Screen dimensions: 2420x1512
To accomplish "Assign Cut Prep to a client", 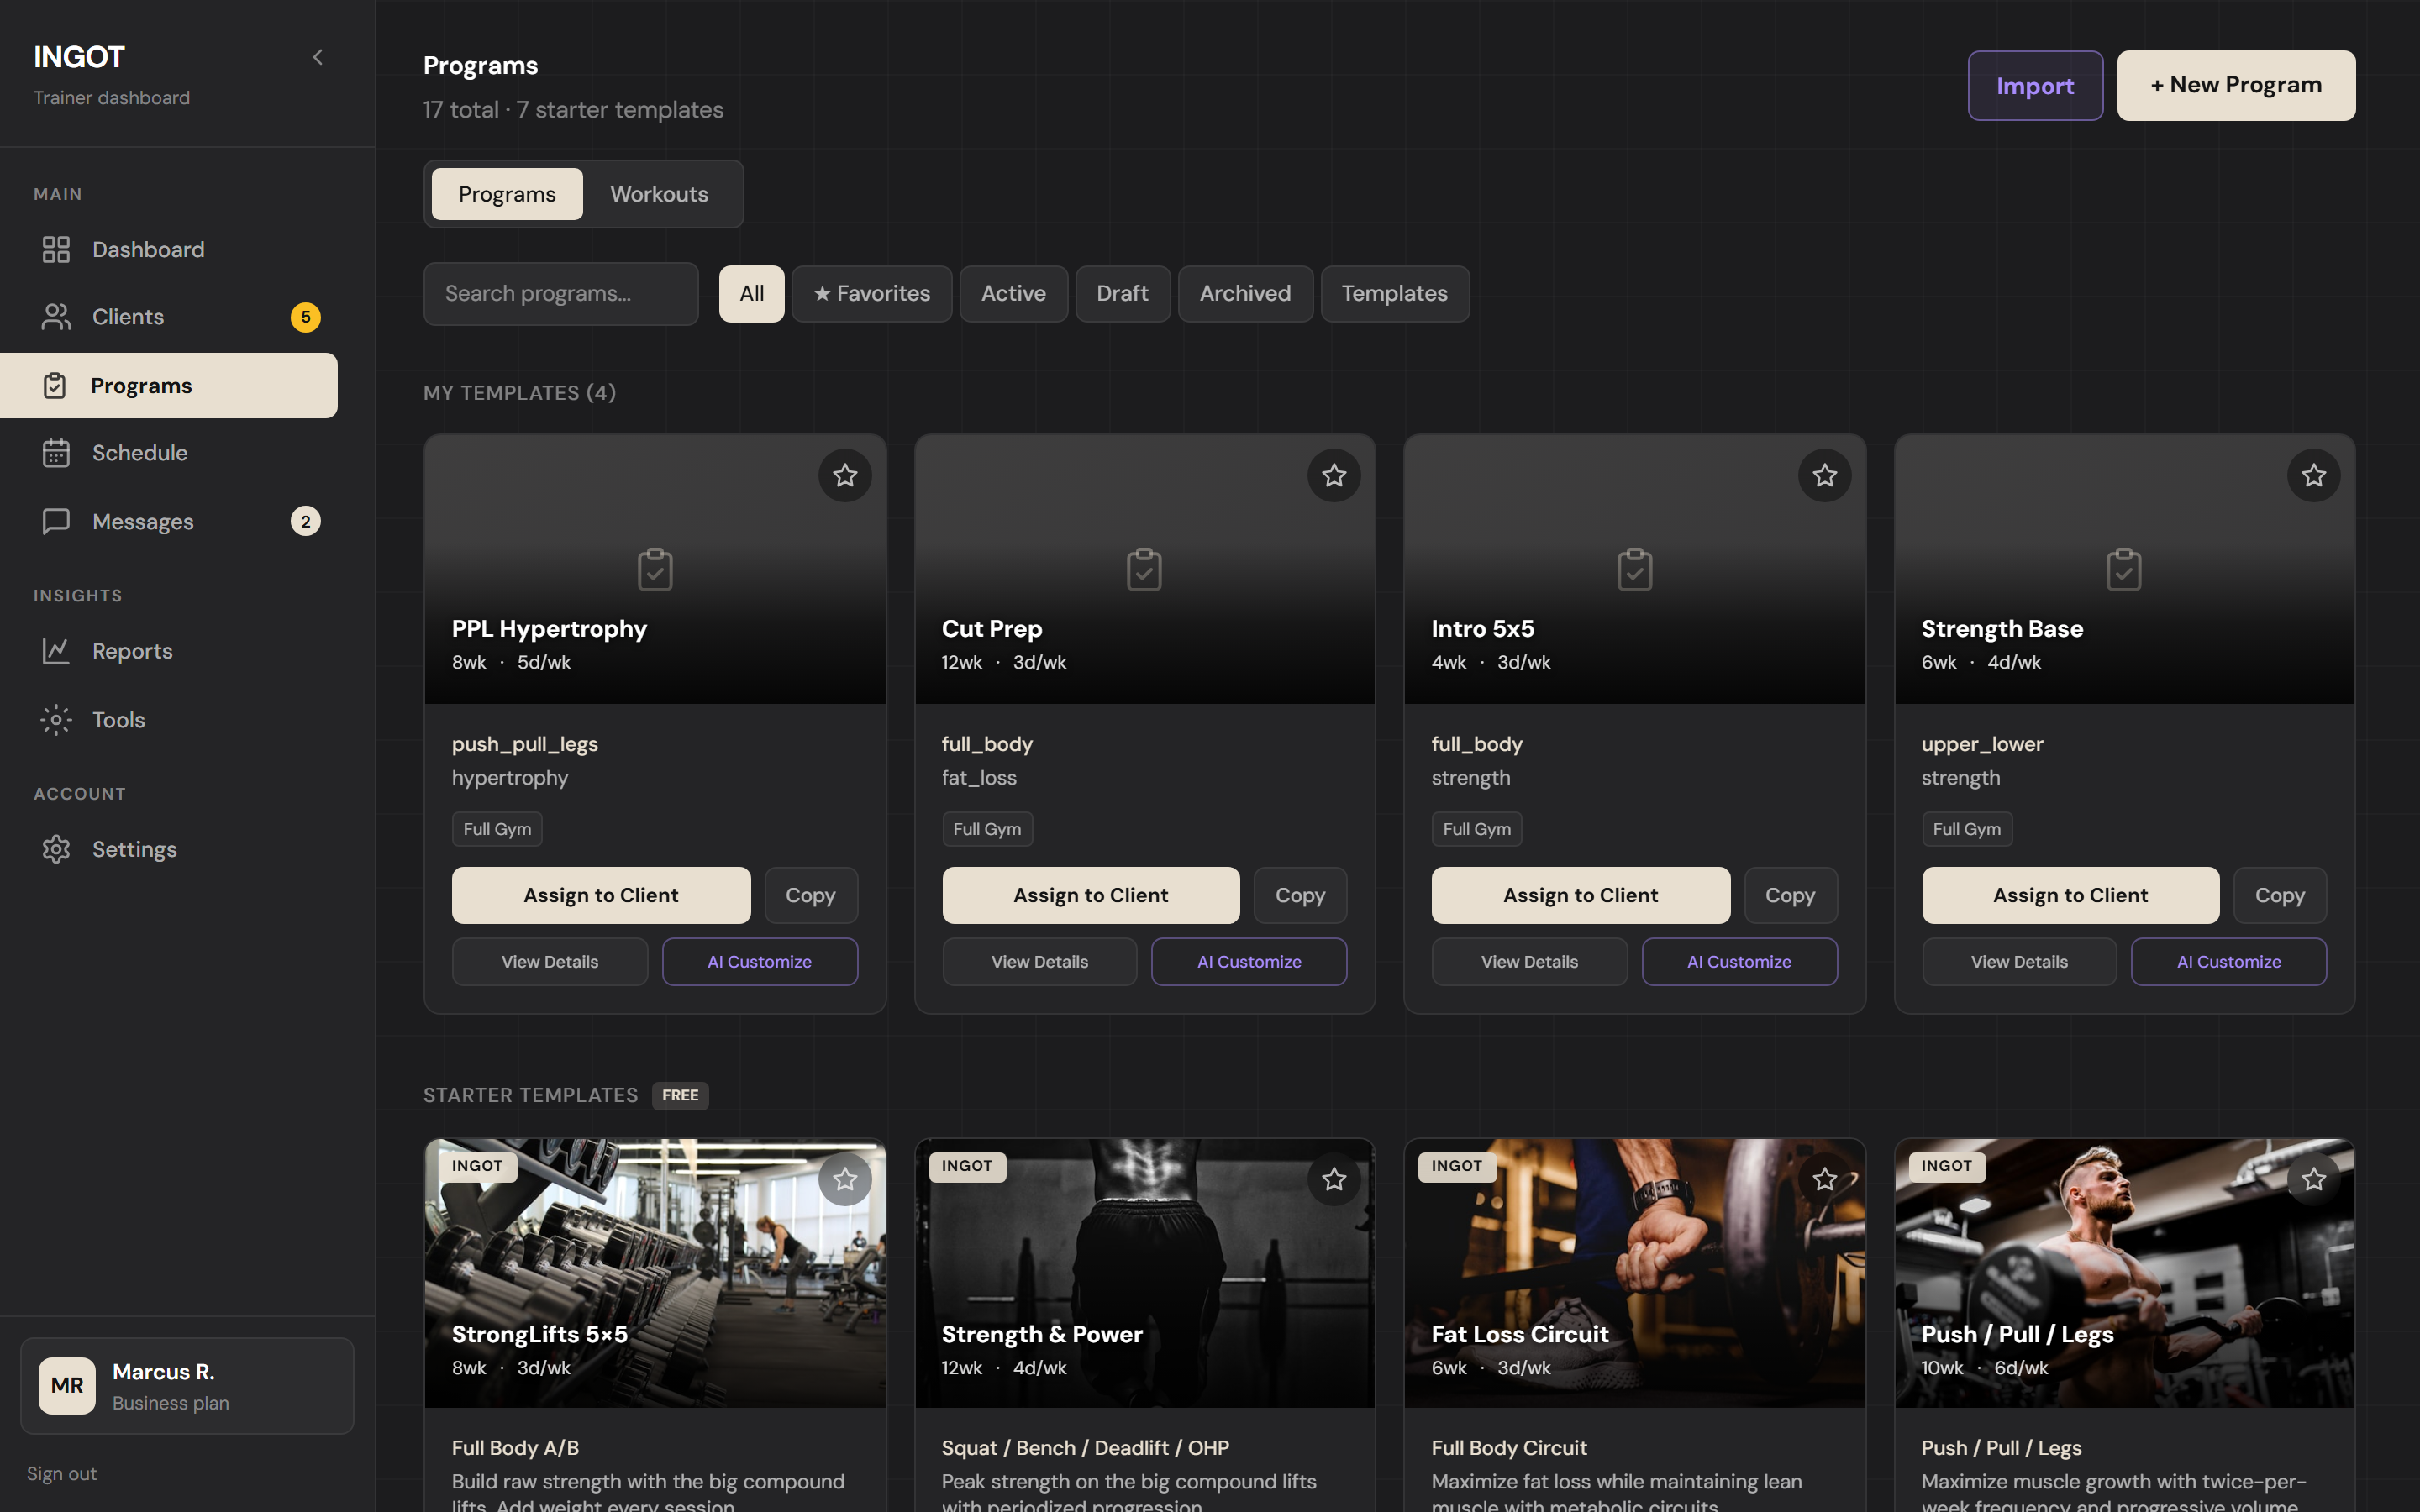I will (1091, 895).
